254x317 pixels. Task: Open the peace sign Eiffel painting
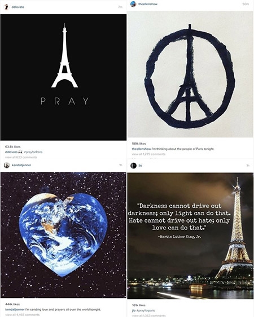coord(190,74)
